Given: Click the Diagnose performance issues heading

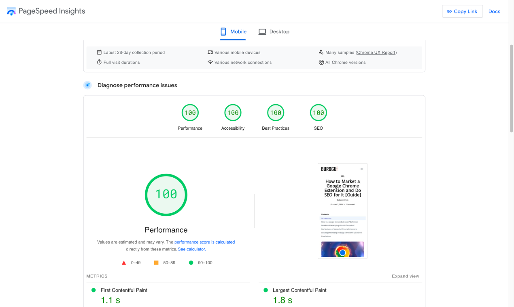Looking at the screenshot, I should [x=137, y=85].
